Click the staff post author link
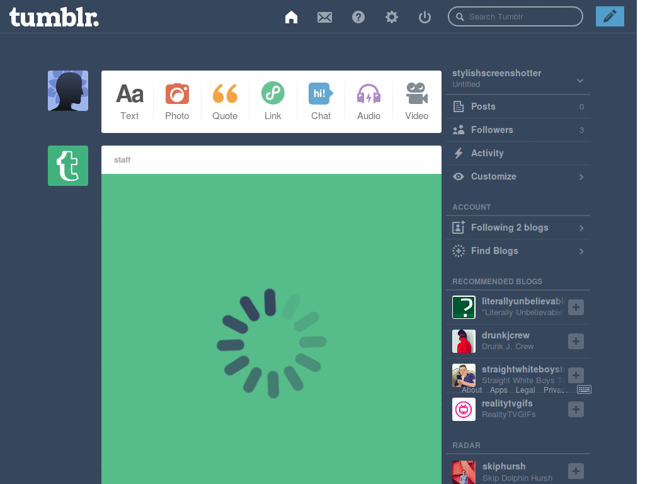 [122, 159]
